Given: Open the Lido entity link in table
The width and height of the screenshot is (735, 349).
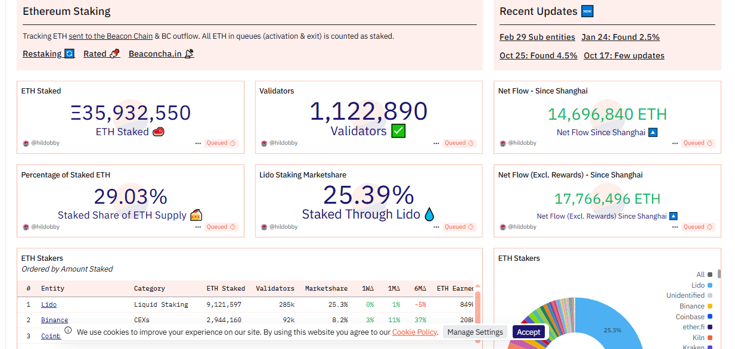Looking at the screenshot, I should 49,304.
